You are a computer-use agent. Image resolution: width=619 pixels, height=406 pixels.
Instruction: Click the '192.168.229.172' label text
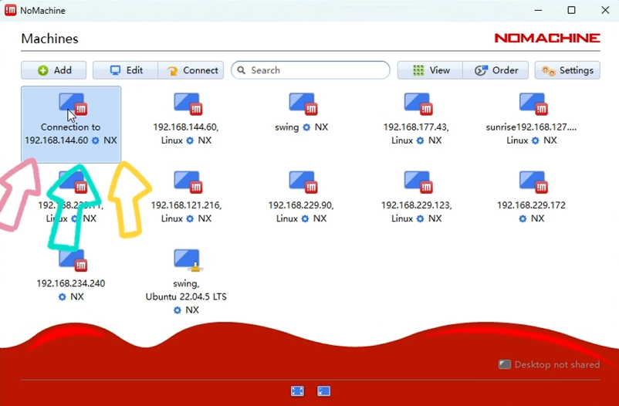[531, 205]
